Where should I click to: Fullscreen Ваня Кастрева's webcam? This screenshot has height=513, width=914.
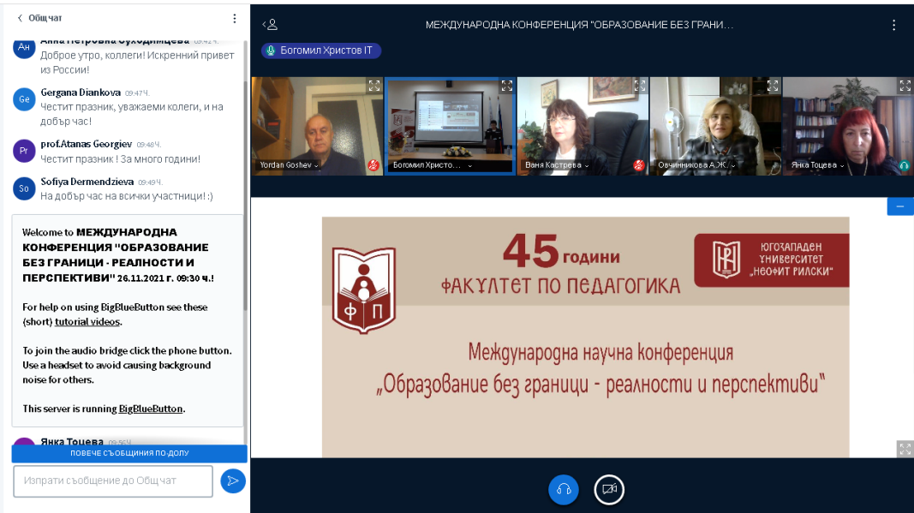[640, 86]
